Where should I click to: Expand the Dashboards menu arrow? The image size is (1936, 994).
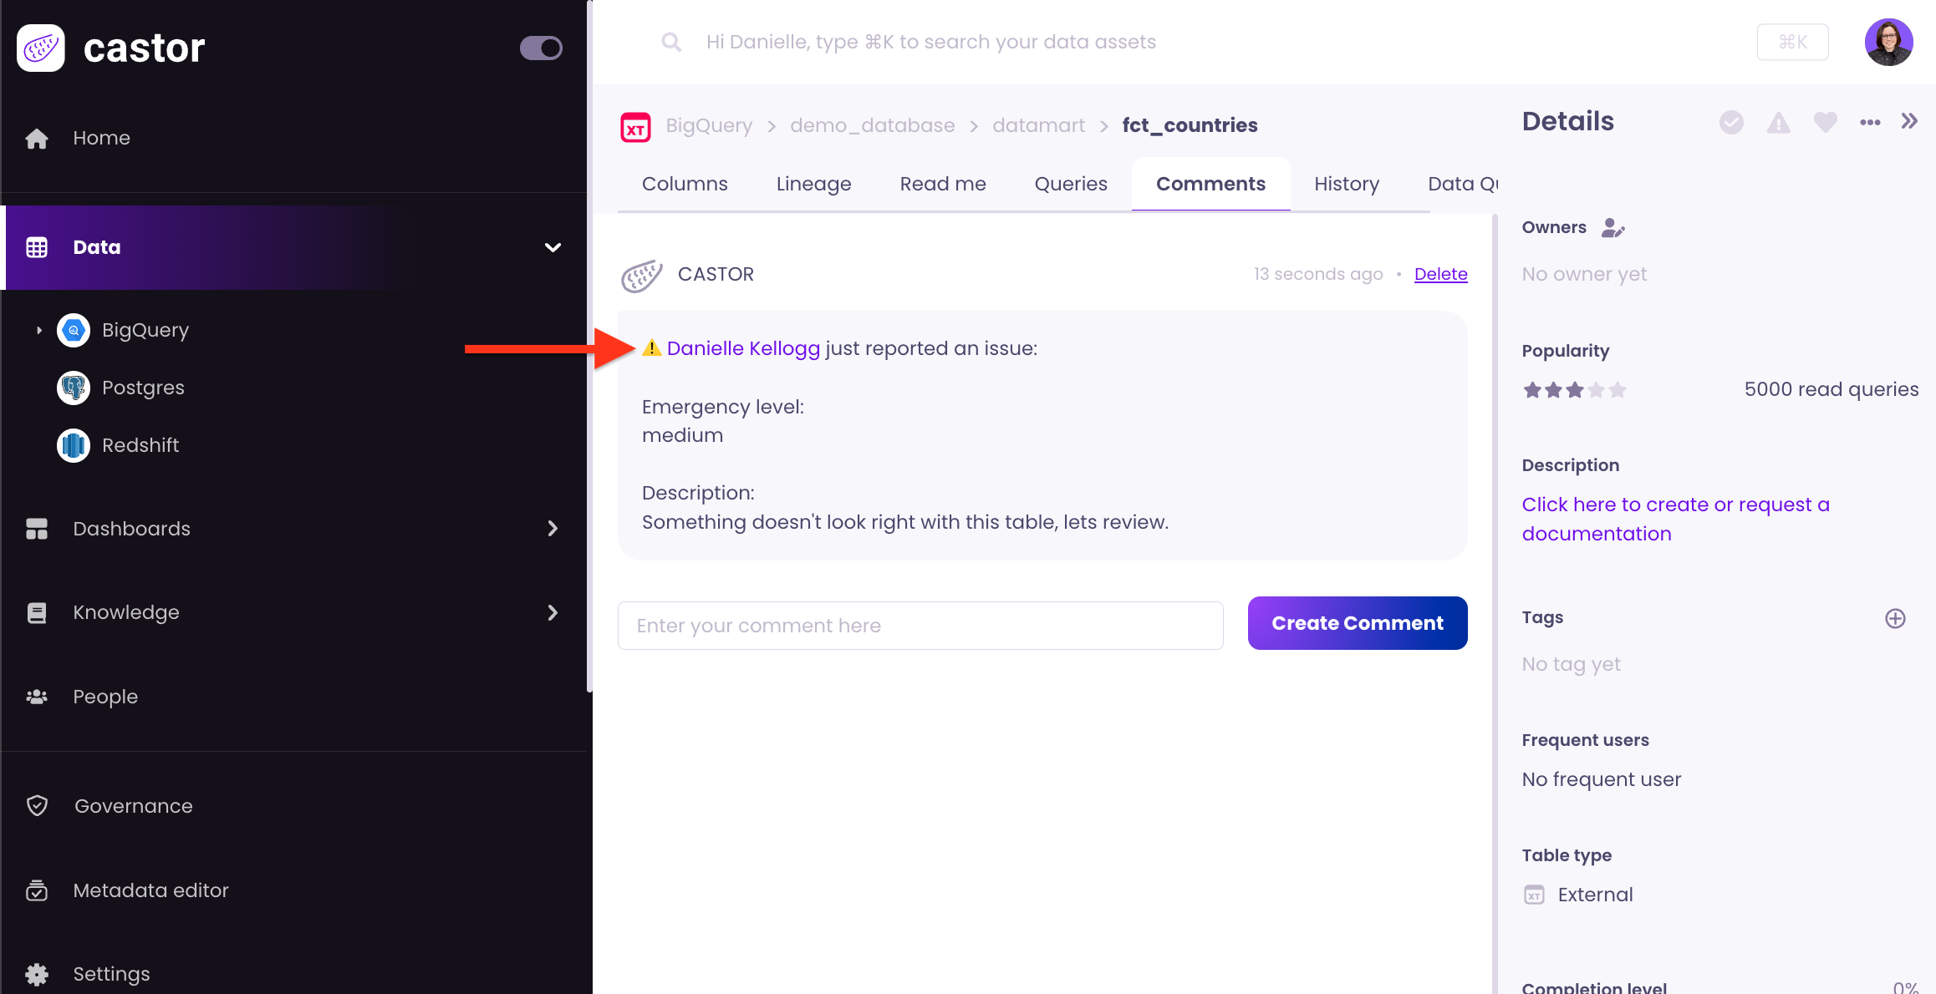pyautogui.click(x=553, y=529)
